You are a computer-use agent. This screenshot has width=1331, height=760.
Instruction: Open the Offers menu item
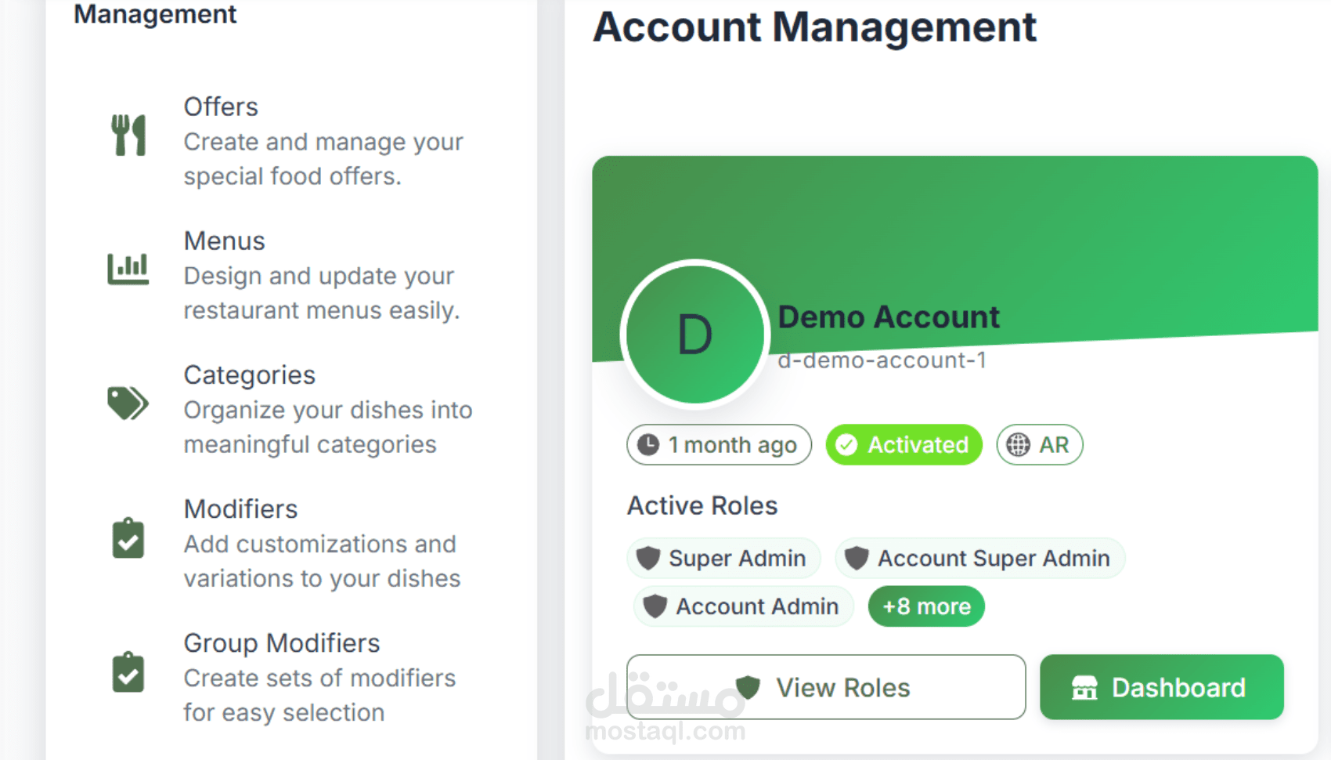pyautogui.click(x=221, y=107)
